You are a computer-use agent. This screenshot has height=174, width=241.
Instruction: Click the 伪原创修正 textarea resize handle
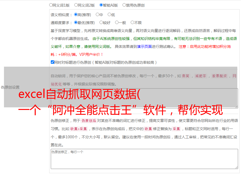[x=237, y=167]
